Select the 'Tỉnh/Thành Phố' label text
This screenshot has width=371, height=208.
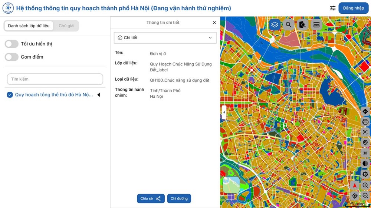(x=165, y=90)
